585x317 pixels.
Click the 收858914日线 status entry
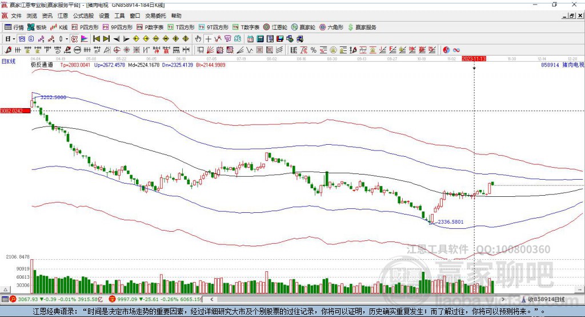[x=543, y=299]
